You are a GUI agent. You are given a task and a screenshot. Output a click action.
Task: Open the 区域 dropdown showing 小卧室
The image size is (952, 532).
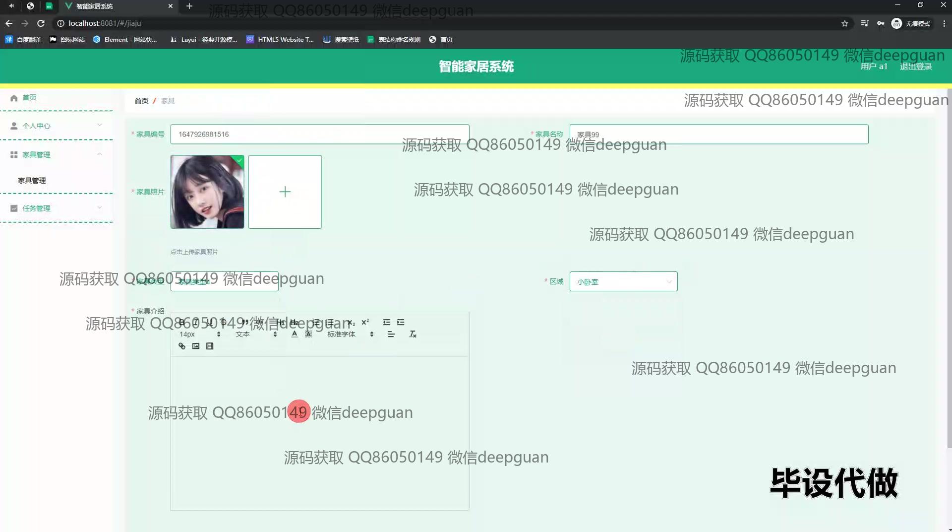pos(623,281)
